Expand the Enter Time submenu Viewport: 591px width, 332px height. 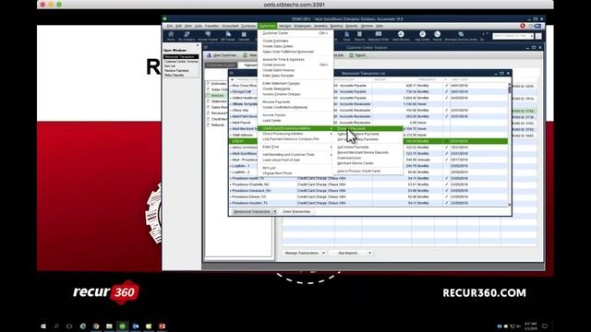[x=295, y=147]
